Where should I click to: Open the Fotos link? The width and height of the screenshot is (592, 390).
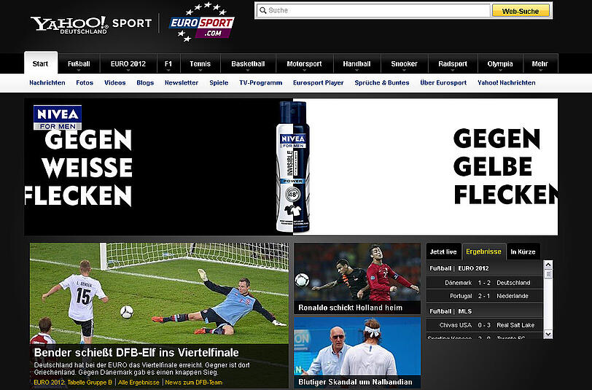[x=85, y=82]
